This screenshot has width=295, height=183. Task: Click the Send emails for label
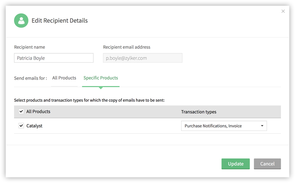click(31, 78)
